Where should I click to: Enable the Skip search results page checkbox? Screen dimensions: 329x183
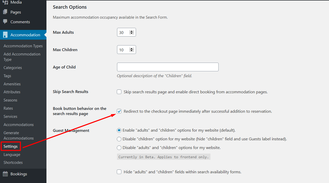coord(119,92)
